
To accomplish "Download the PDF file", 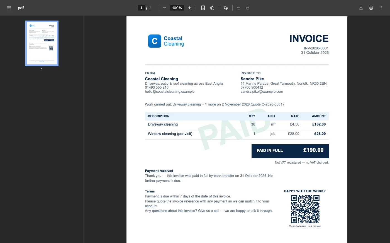I will [361, 8].
